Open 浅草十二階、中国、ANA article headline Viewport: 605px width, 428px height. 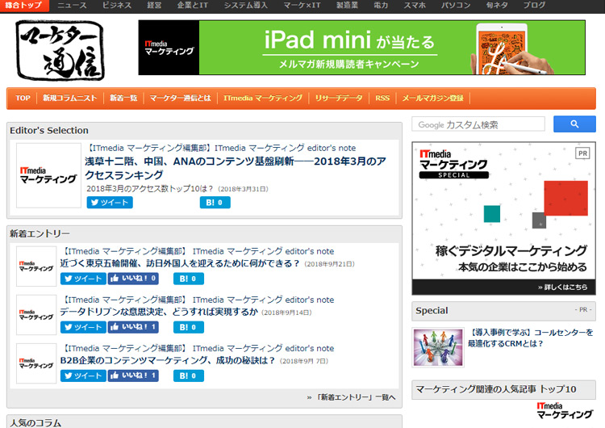tap(236, 168)
